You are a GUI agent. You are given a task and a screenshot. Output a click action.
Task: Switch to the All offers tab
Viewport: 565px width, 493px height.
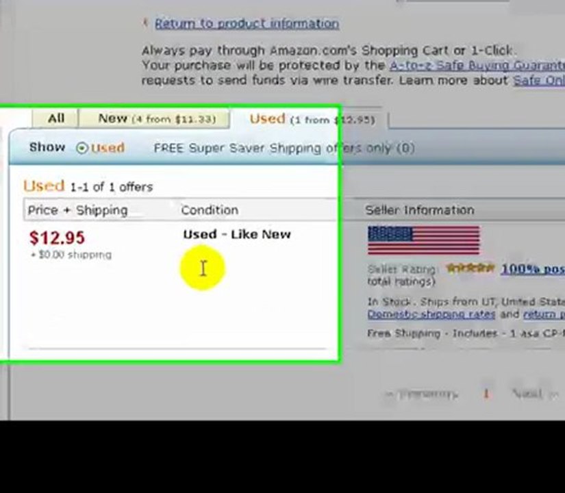[x=55, y=118]
